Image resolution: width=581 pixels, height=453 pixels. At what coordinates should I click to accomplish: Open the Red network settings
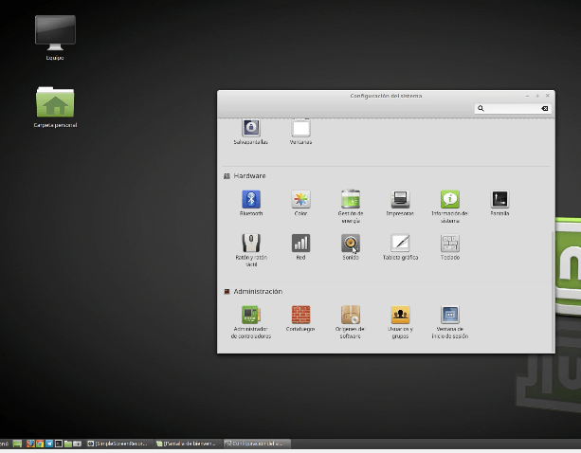pyautogui.click(x=300, y=244)
